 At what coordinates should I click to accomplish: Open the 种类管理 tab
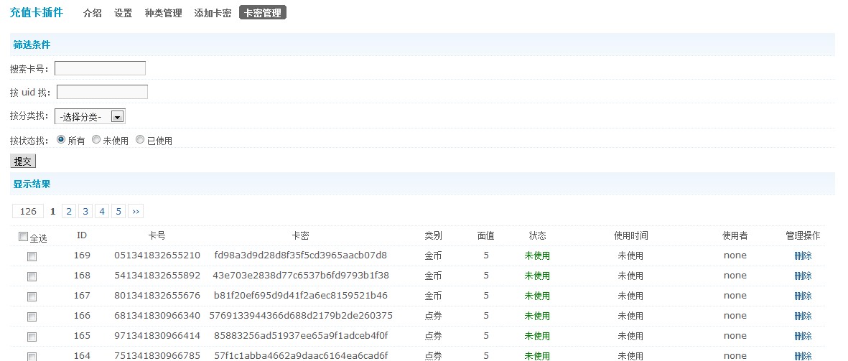click(163, 13)
